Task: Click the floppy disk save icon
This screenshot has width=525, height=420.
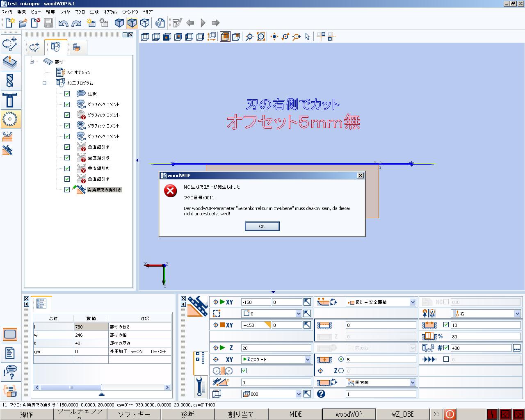Action: pyautogui.click(x=48, y=23)
